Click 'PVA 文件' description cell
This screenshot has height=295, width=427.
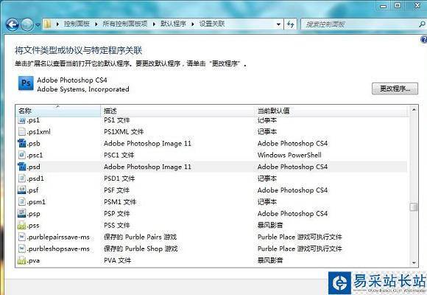[x=117, y=260]
